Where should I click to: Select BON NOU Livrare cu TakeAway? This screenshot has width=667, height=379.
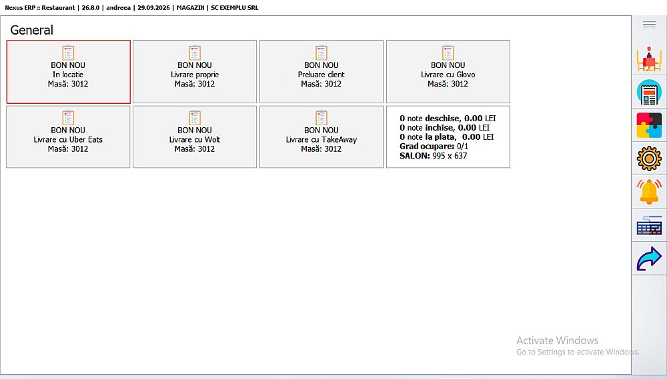click(321, 137)
